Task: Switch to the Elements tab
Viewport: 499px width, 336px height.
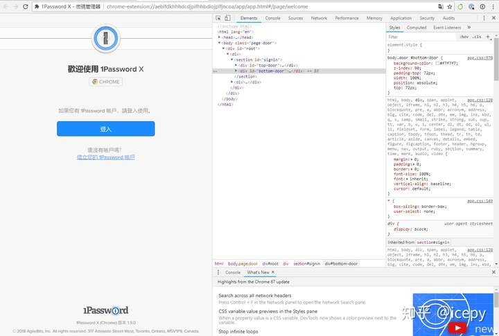Action: point(249,18)
